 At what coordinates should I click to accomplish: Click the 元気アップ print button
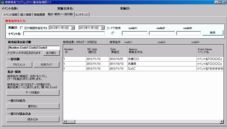46,64
